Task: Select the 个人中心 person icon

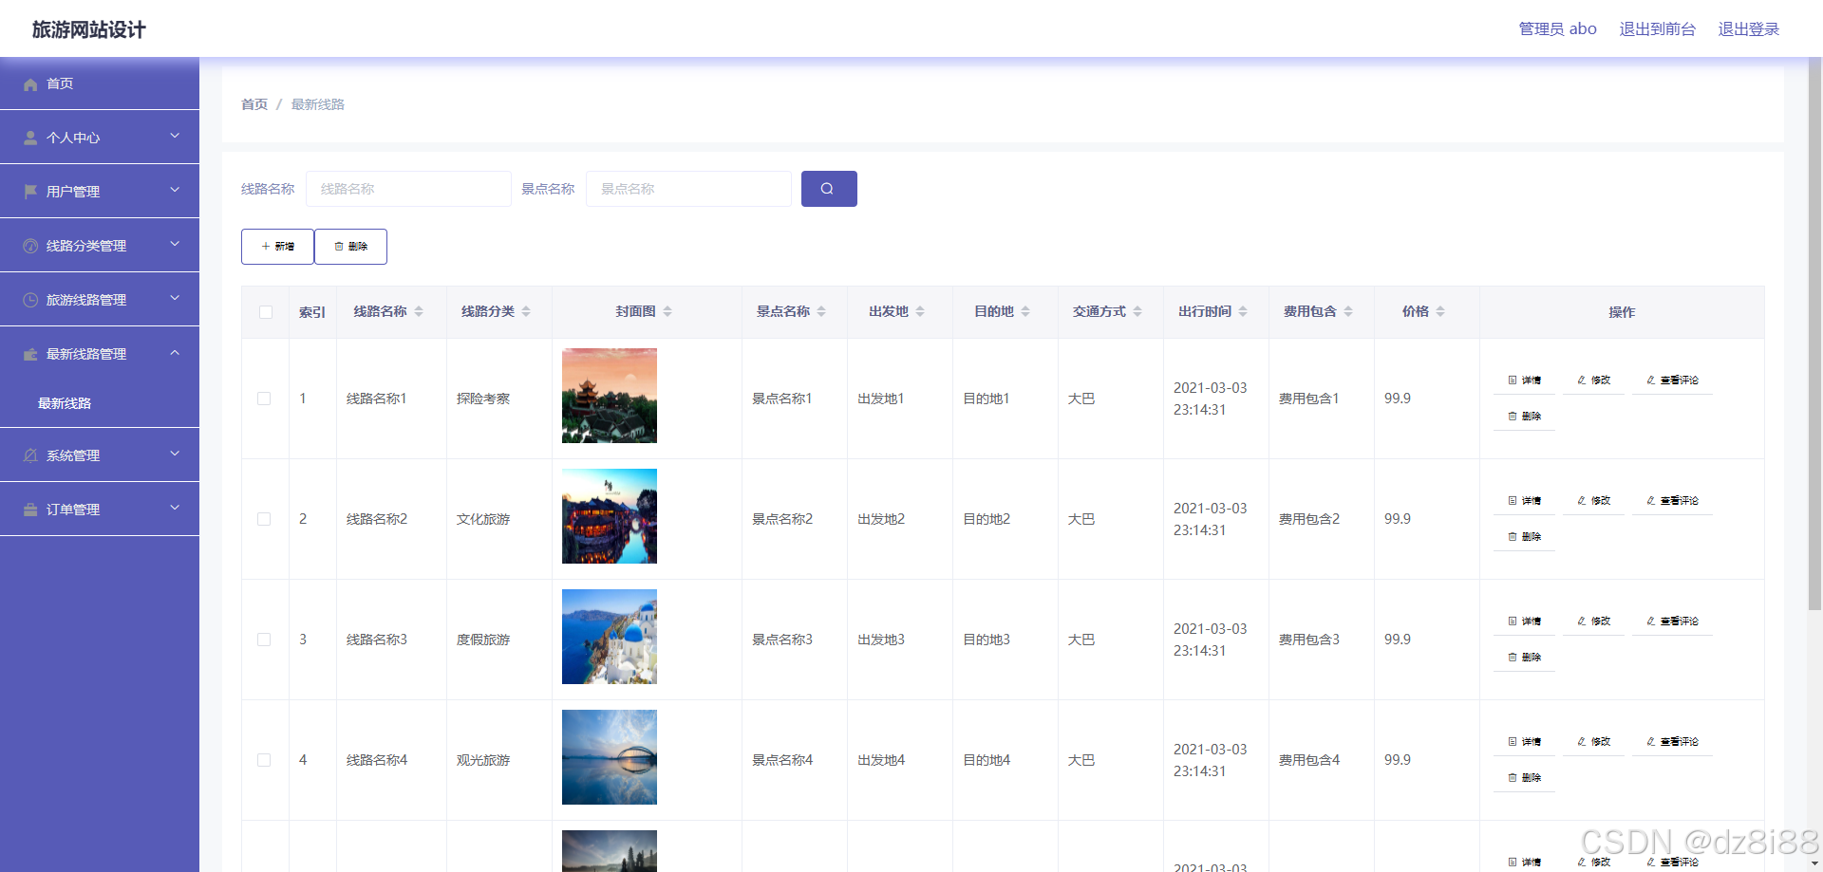Action: (x=31, y=137)
